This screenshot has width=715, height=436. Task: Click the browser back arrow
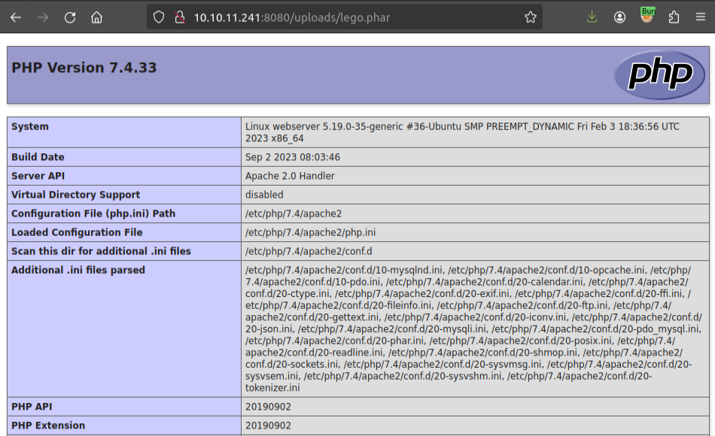[16, 17]
